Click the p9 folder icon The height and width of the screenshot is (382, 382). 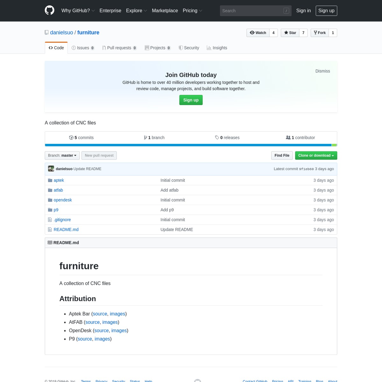pos(50,210)
